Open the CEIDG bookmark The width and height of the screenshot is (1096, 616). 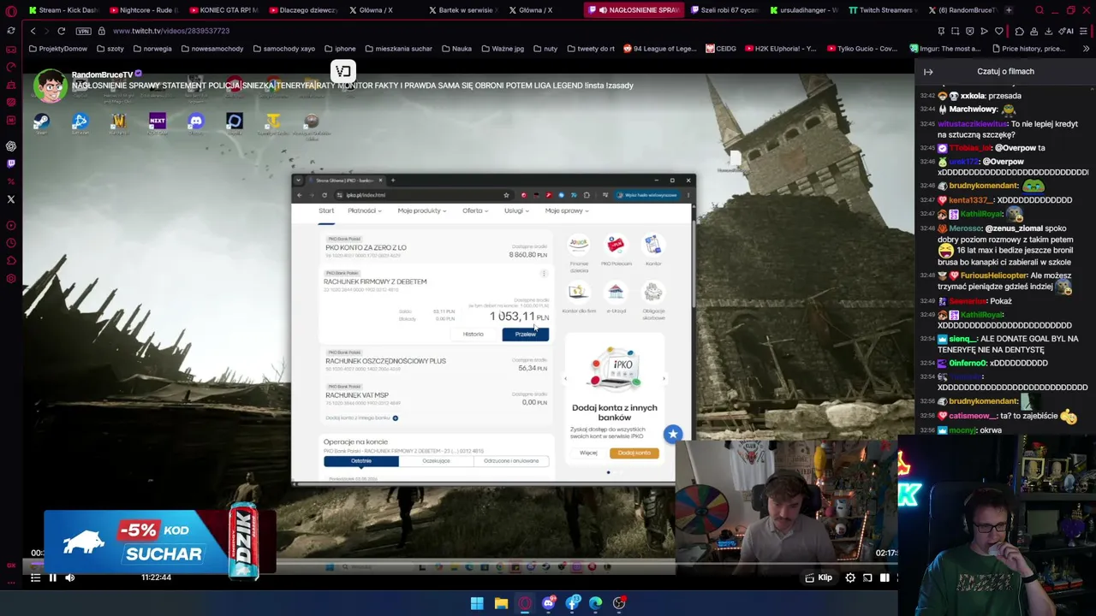click(x=720, y=49)
